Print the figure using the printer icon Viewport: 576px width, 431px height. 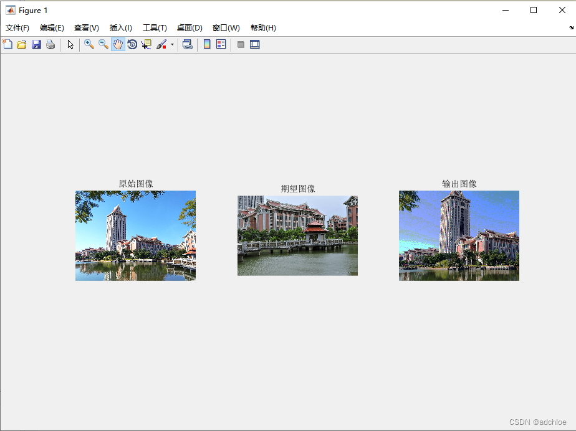tap(50, 44)
